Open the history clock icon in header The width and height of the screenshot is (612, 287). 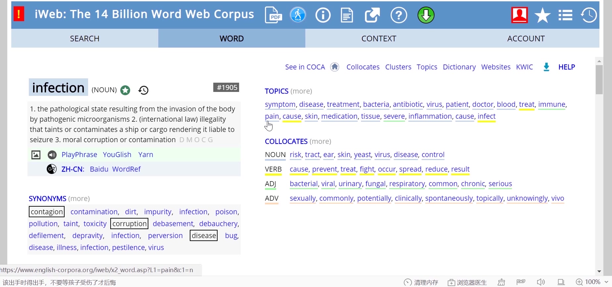pyautogui.click(x=589, y=15)
